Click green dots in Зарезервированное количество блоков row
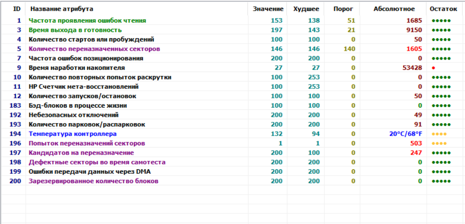 pyautogui.click(x=441, y=181)
